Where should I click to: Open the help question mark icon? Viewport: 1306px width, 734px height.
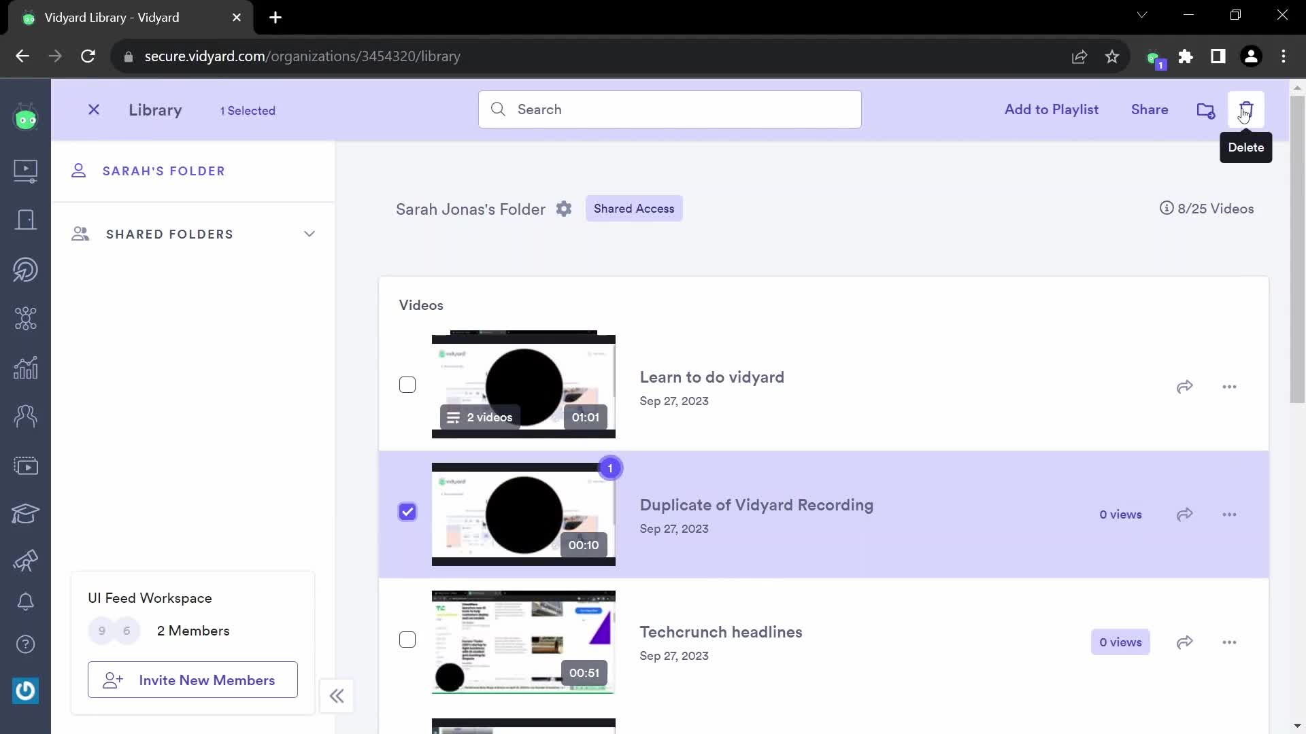26,644
